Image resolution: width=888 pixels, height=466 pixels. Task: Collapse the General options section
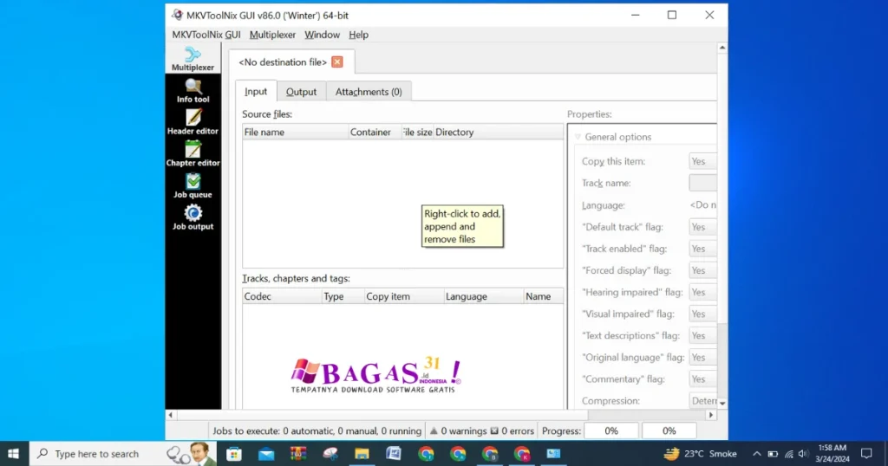click(578, 137)
